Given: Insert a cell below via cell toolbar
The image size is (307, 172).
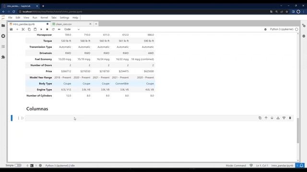Looking at the screenshot, I should click(x=284, y=118).
